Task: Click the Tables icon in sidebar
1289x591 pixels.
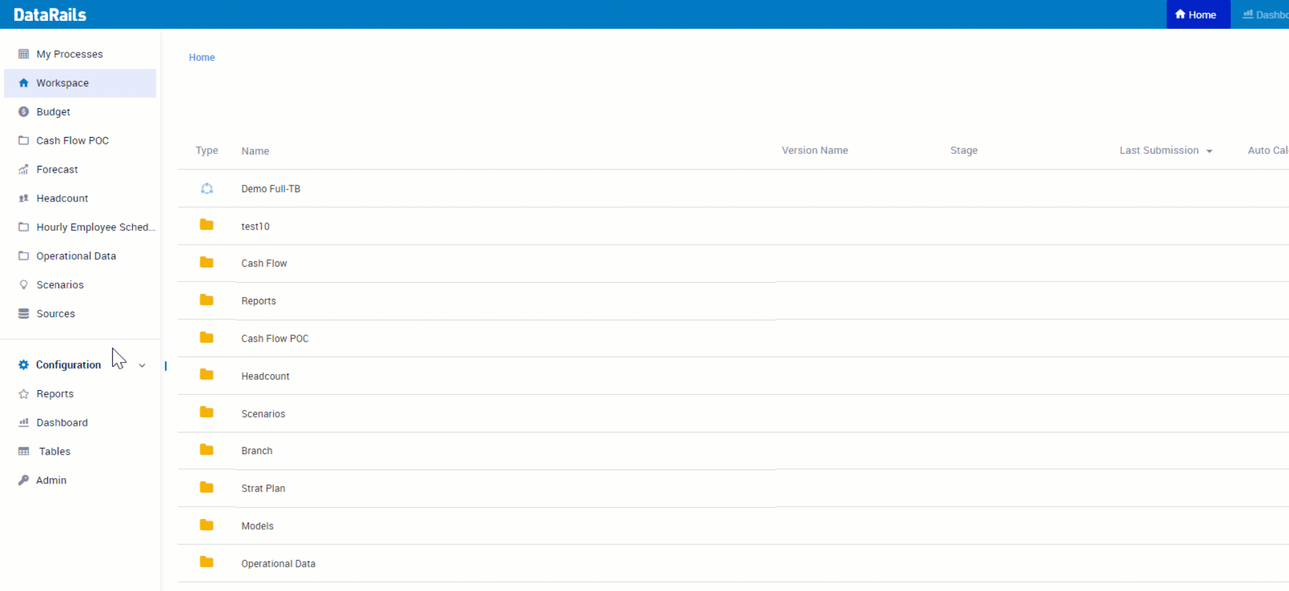Action: pyautogui.click(x=23, y=451)
